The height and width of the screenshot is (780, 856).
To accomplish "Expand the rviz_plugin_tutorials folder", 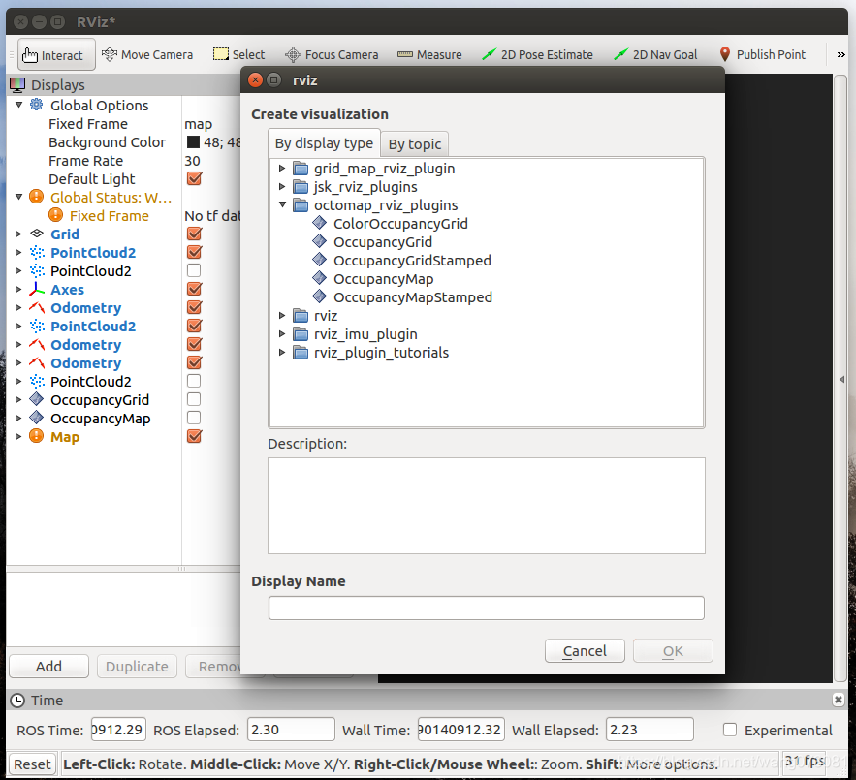I will (x=282, y=352).
